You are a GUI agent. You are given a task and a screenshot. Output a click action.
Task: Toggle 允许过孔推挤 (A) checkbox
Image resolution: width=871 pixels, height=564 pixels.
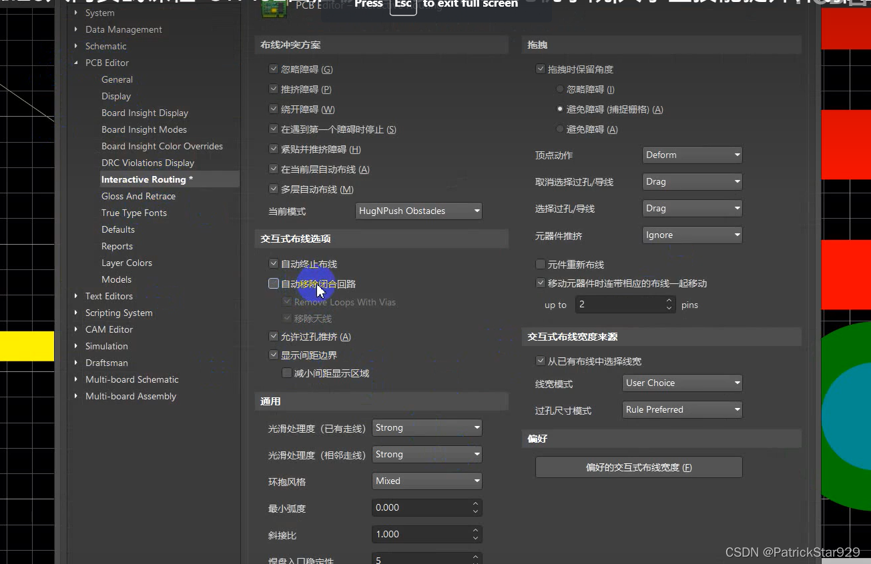[274, 336]
